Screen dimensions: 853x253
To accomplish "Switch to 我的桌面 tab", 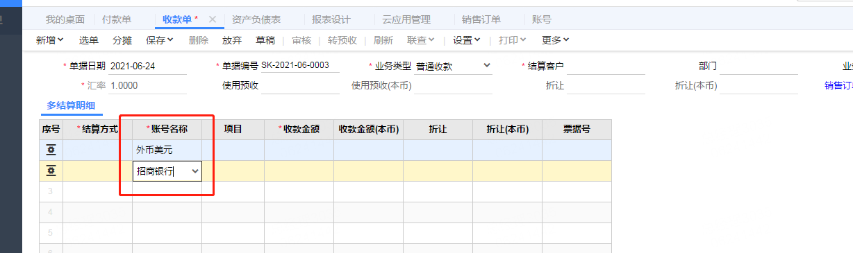I will (x=65, y=19).
